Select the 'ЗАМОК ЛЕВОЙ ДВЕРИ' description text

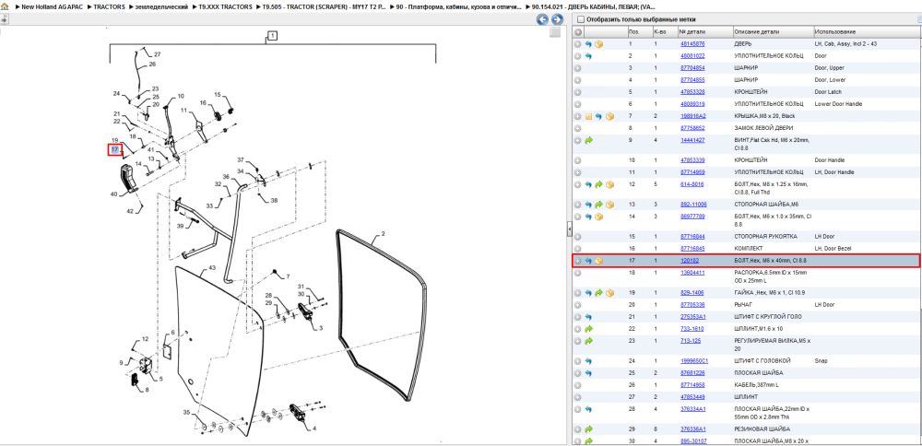[x=765, y=128]
